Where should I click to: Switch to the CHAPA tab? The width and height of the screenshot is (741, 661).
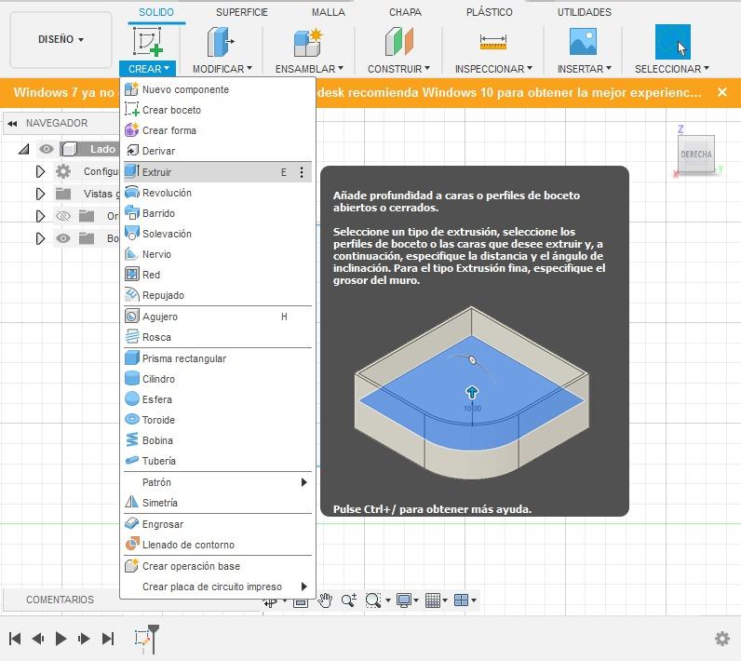(x=405, y=12)
